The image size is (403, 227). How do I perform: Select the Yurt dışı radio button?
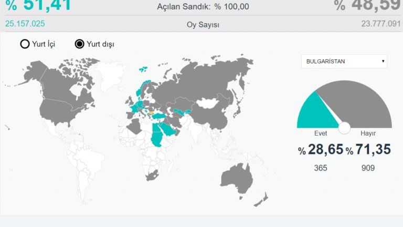pos(80,44)
